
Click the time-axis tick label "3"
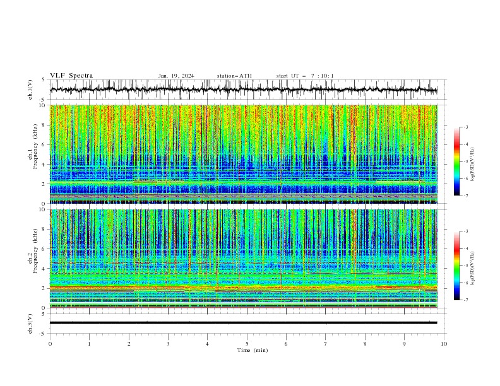tap(168, 344)
